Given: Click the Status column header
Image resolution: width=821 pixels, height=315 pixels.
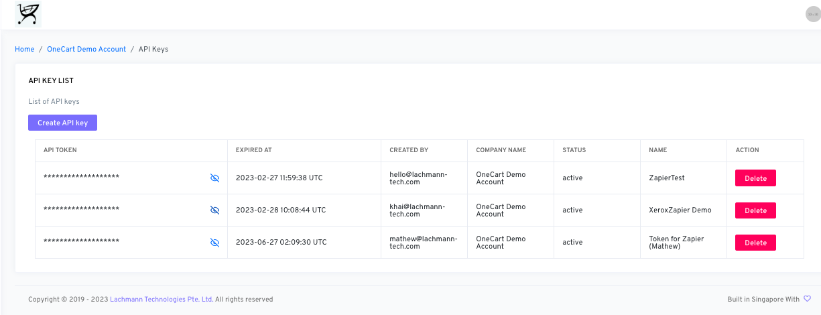Looking at the screenshot, I should [x=574, y=150].
